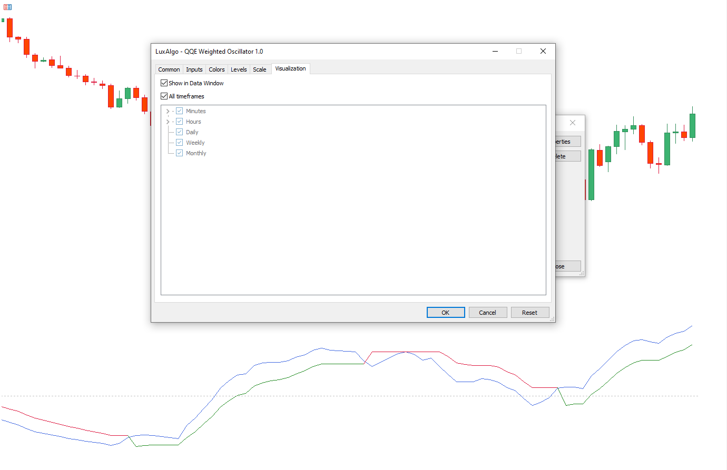Image resolution: width=727 pixels, height=470 pixels.
Task: Reset indicator settings with Reset button
Action: point(529,313)
